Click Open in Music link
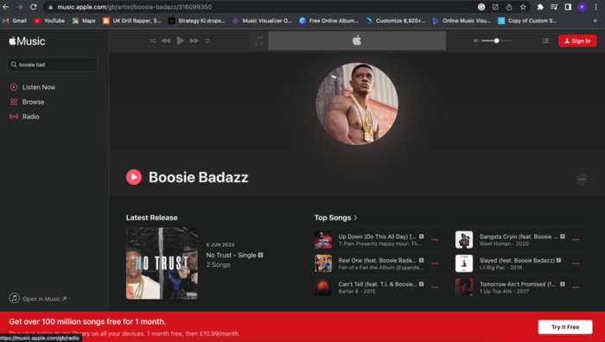The image size is (605, 342). 38,299
